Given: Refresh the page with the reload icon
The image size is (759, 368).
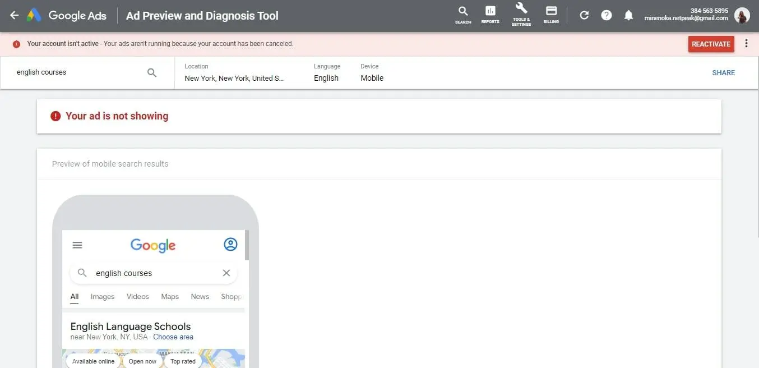Looking at the screenshot, I should pos(584,15).
